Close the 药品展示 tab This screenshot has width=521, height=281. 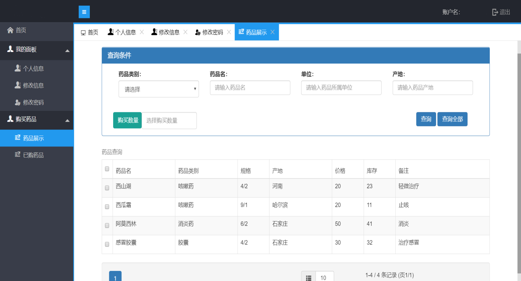click(272, 32)
